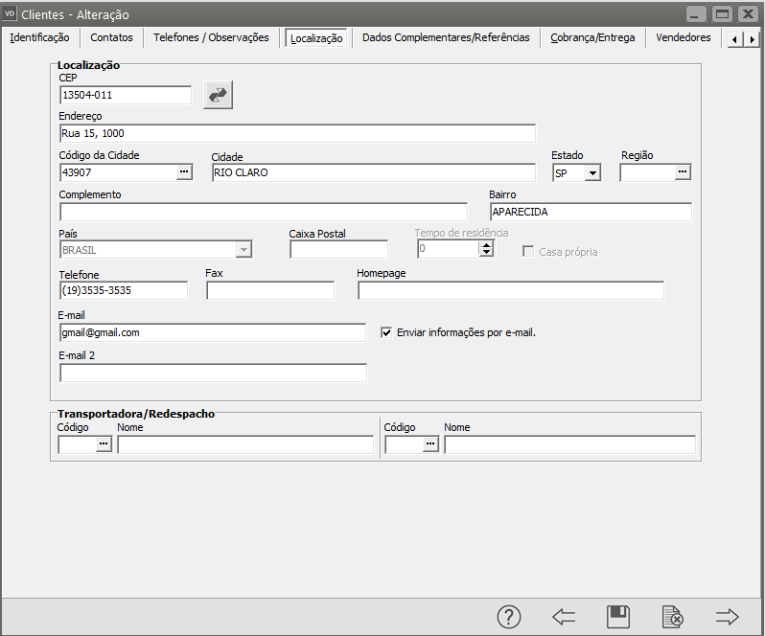This screenshot has width=765, height=636.
Task: Open Código da Cidade lookup ellipsis button
Action: pyautogui.click(x=184, y=172)
